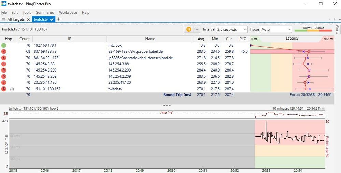Click the hop 4 red circle
Image resolution: width=341 pixels, height=173 pixels.
coord(4,64)
